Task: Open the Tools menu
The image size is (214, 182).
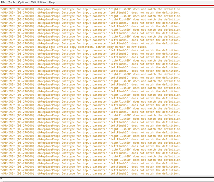Action: point(12,2)
